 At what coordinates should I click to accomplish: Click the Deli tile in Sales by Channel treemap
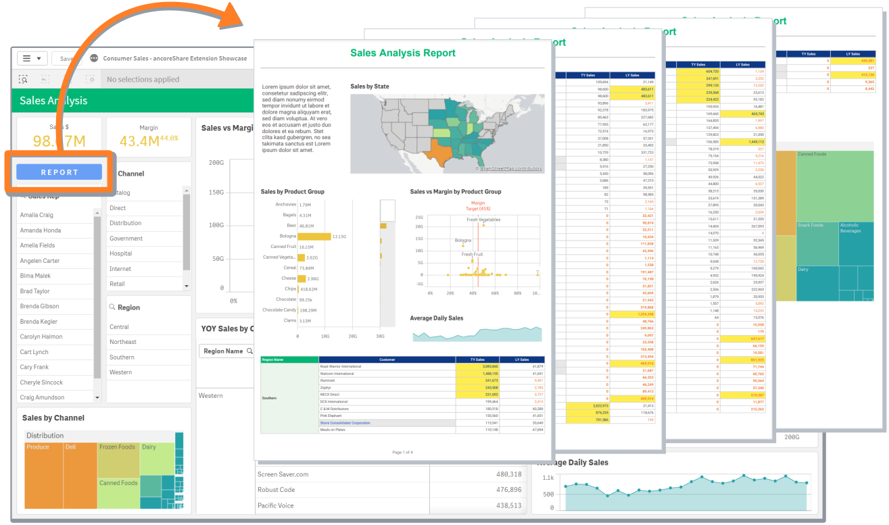[x=80, y=476]
